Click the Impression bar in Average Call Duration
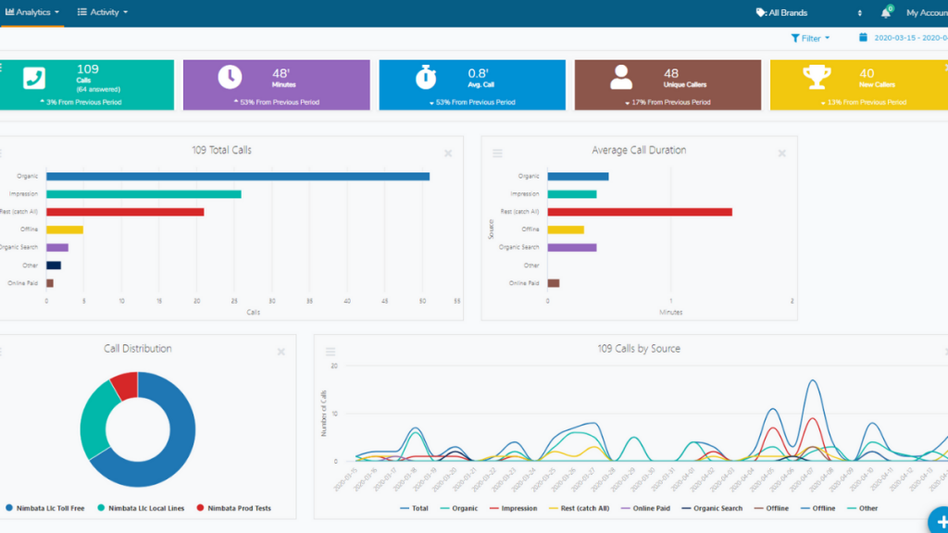Image resolution: width=948 pixels, height=533 pixels. [572, 194]
